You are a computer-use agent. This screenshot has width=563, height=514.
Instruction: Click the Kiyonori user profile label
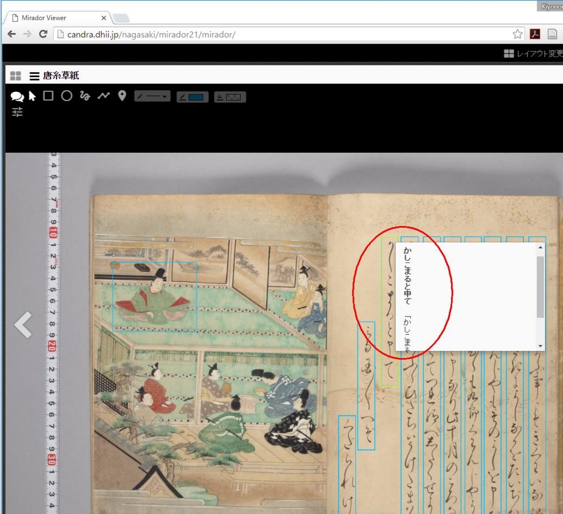pos(551,7)
